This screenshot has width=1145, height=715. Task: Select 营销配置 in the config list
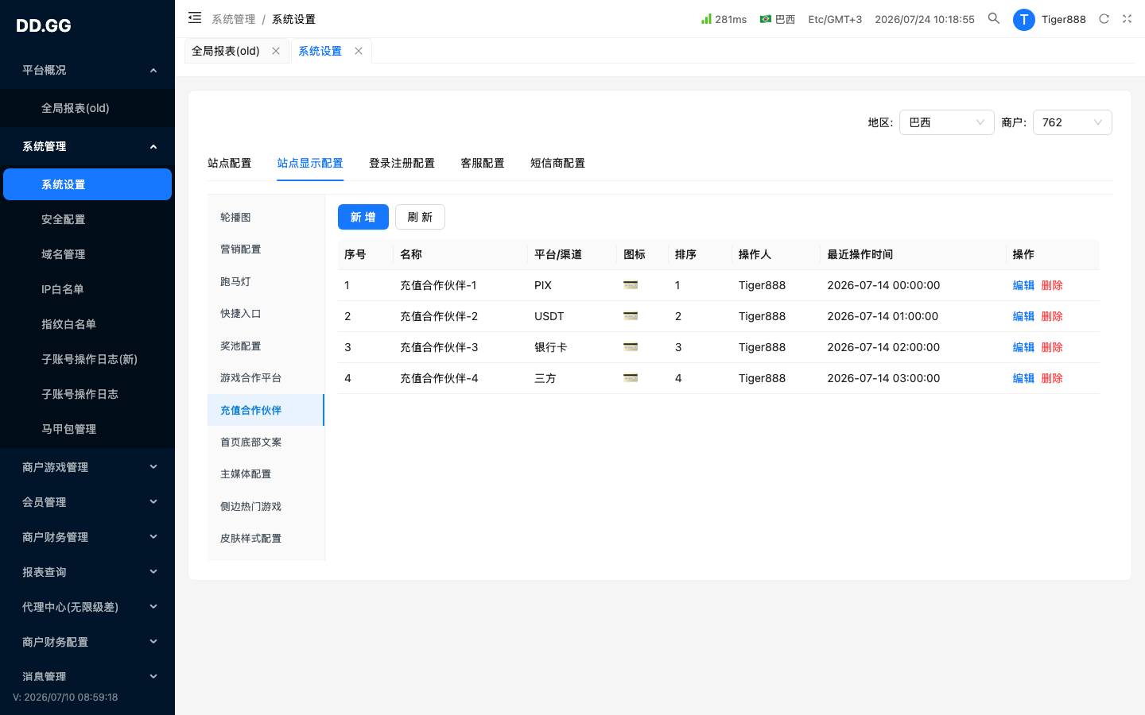tap(266, 249)
